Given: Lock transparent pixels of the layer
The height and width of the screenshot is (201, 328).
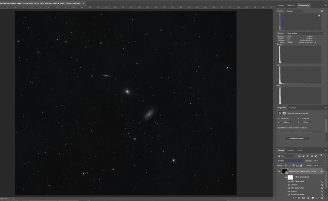Looking at the screenshot, I should pos(286,165).
